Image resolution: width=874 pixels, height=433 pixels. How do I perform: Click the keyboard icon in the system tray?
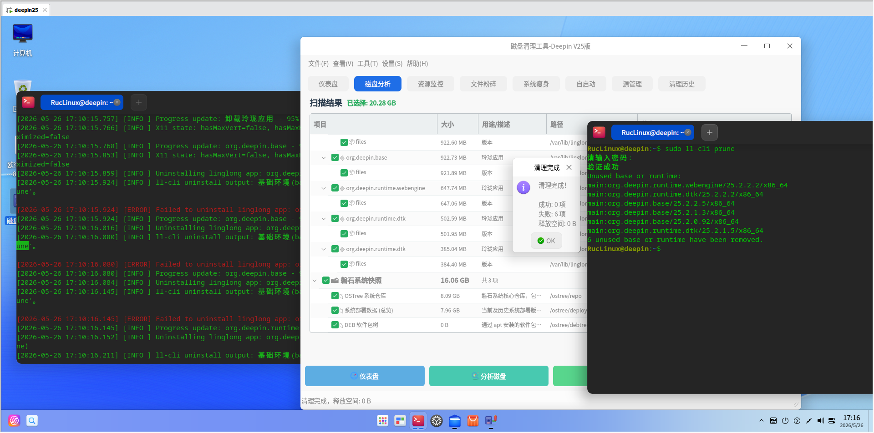tap(773, 421)
